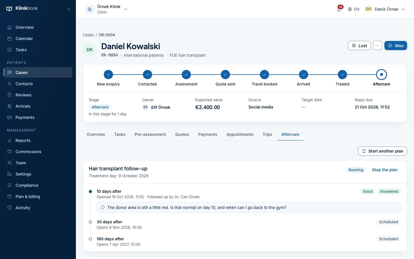Click the Arrivals icon in sidebar
This screenshot has height=259, width=414.
click(9, 106)
